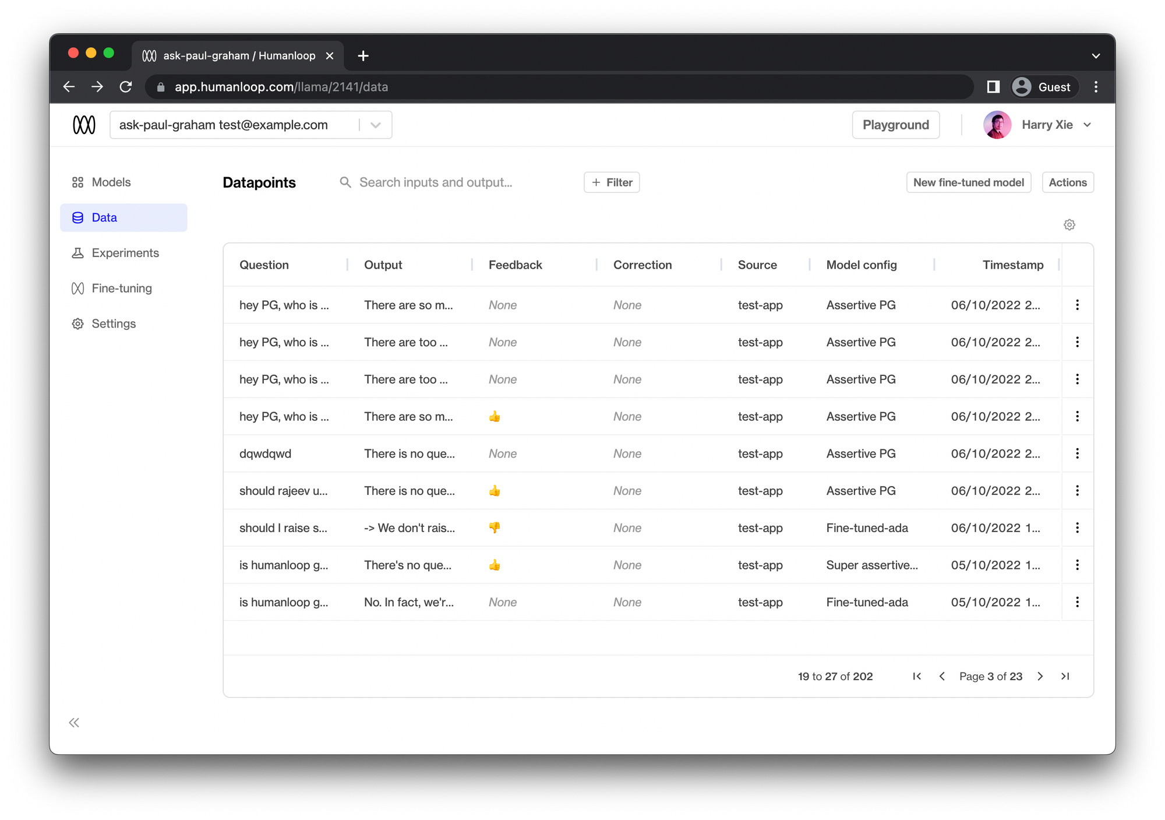
Task: Click 'No. In fact, we'r...' output cell
Action: click(409, 602)
